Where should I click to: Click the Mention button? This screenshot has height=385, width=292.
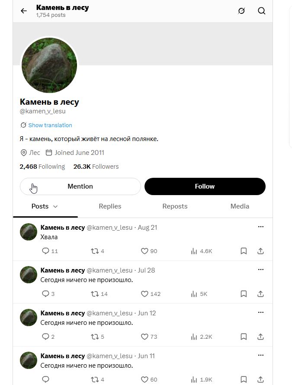click(x=80, y=186)
